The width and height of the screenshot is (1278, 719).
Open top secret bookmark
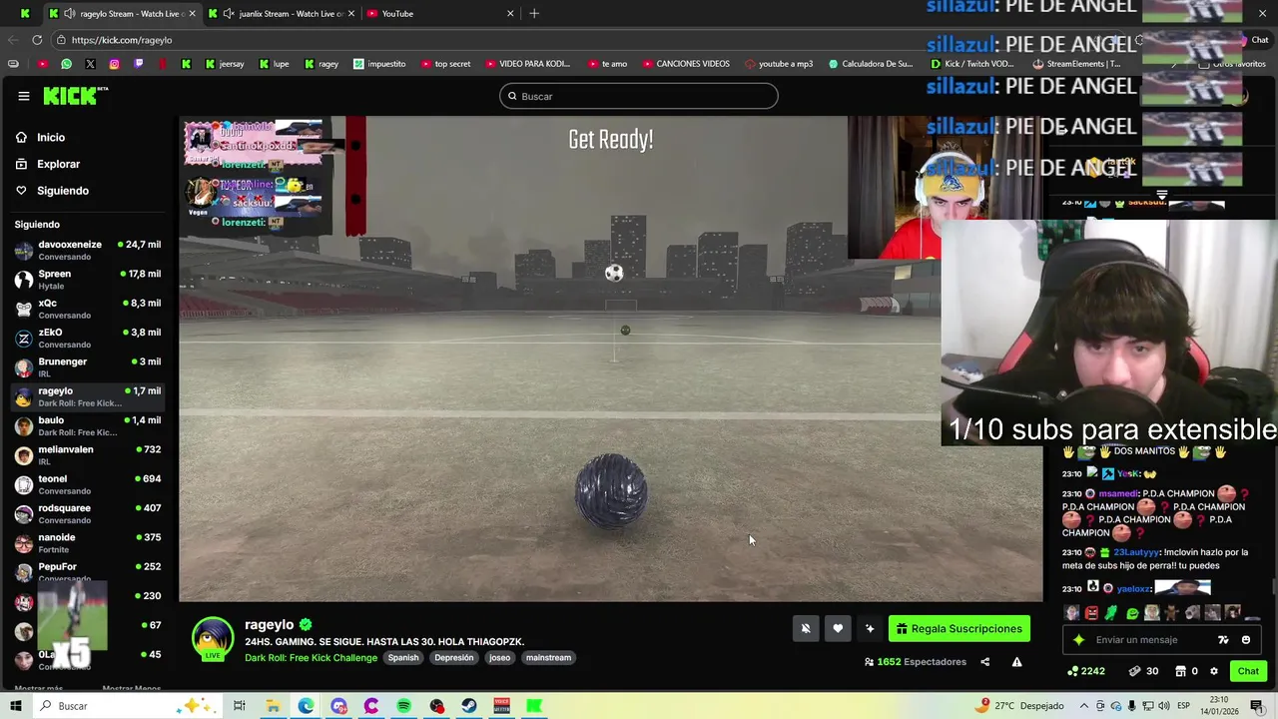click(x=445, y=64)
